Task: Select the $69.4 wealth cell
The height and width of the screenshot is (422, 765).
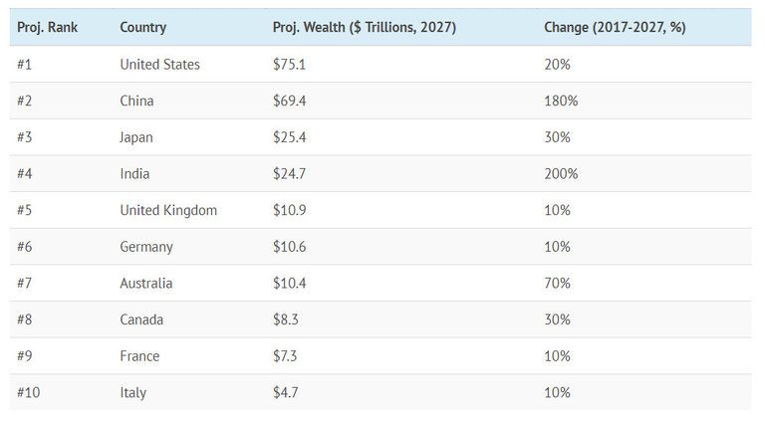Action: pyautogui.click(x=289, y=101)
